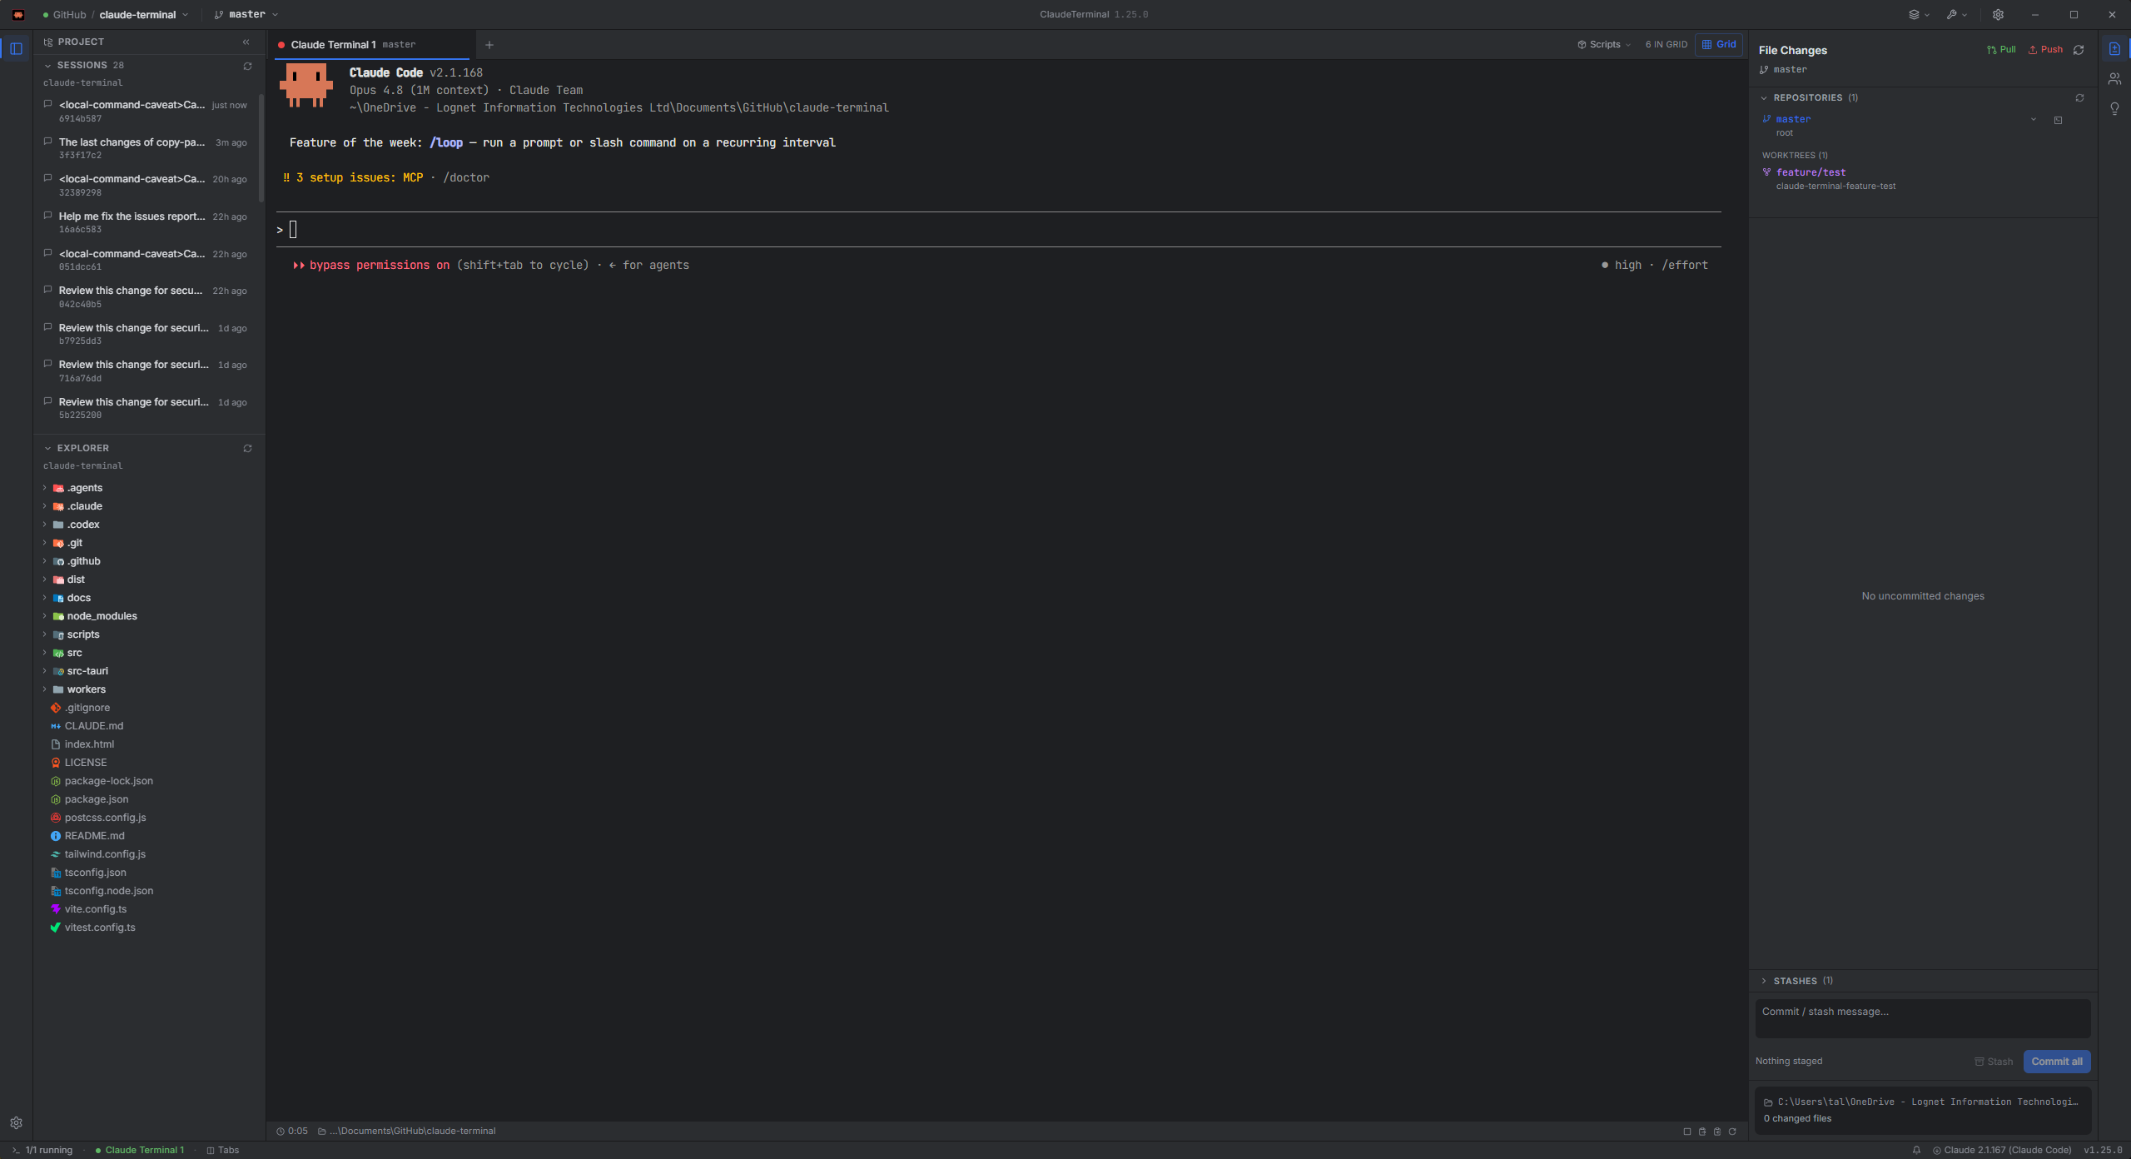Open the File Changes sidebar icon
This screenshot has width=2131, height=1159.
(2114, 49)
